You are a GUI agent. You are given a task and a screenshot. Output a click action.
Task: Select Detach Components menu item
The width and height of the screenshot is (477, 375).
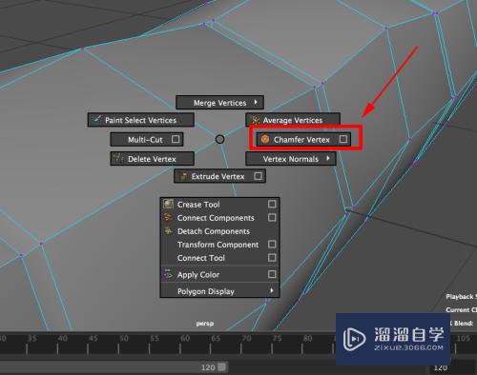pyautogui.click(x=219, y=231)
